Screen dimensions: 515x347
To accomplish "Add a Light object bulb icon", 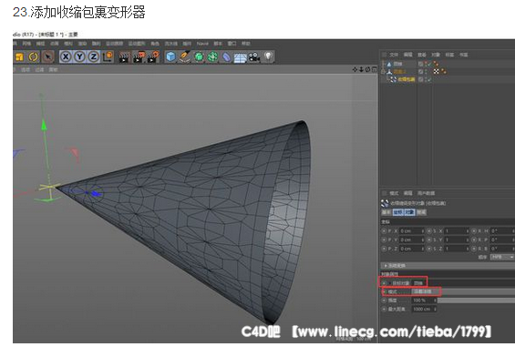I will (x=269, y=56).
